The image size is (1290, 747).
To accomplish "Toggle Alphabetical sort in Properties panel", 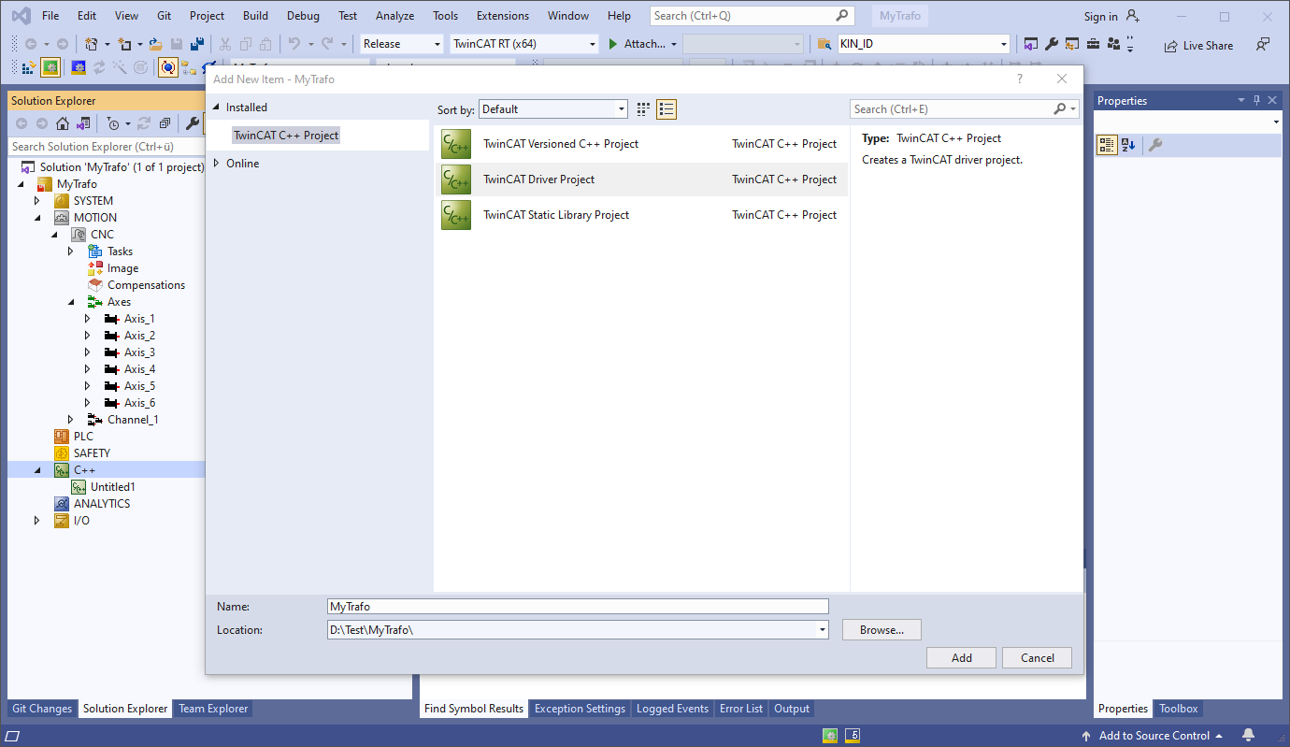I will 1128,145.
